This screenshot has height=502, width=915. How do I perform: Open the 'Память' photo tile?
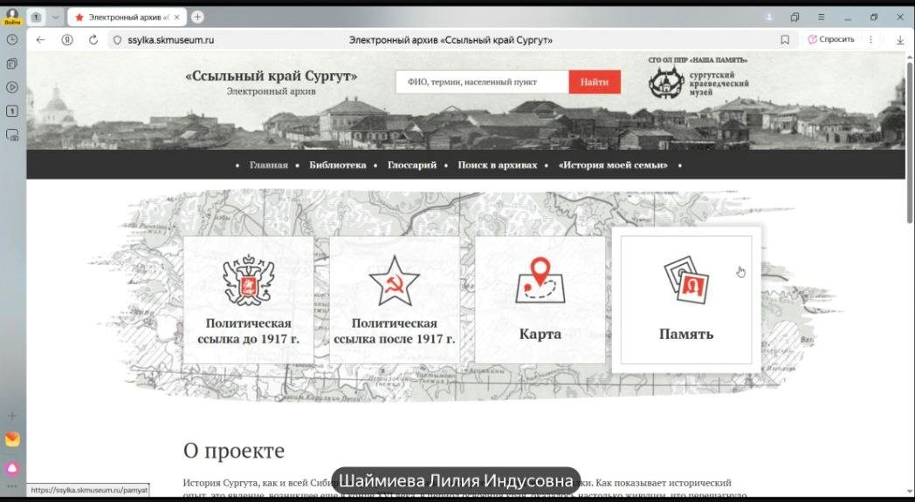(685, 299)
